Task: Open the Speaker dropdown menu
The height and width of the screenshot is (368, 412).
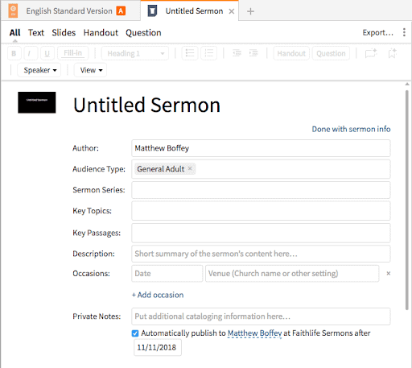Action: click(39, 70)
